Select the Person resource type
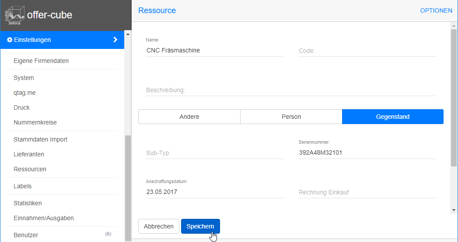Screen dimensions: 458x242 (291, 117)
